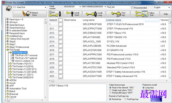Select the STEP 7 Professional V16 row
Image resolution: width=172 pixels, height=103 pixels.
(120, 29)
